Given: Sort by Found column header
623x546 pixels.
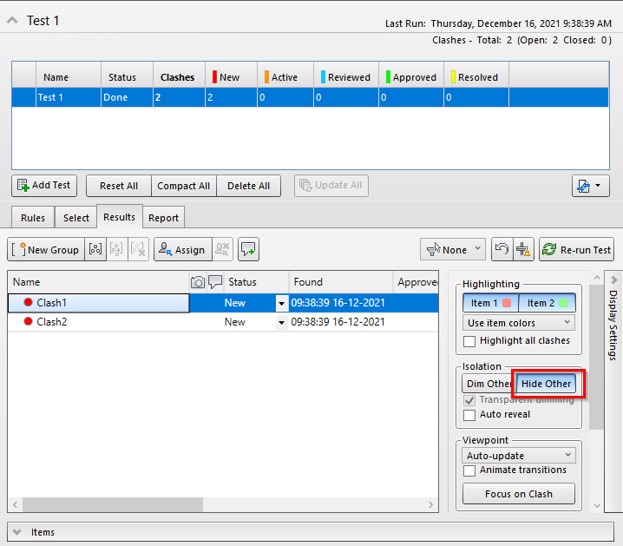Looking at the screenshot, I should [x=341, y=282].
